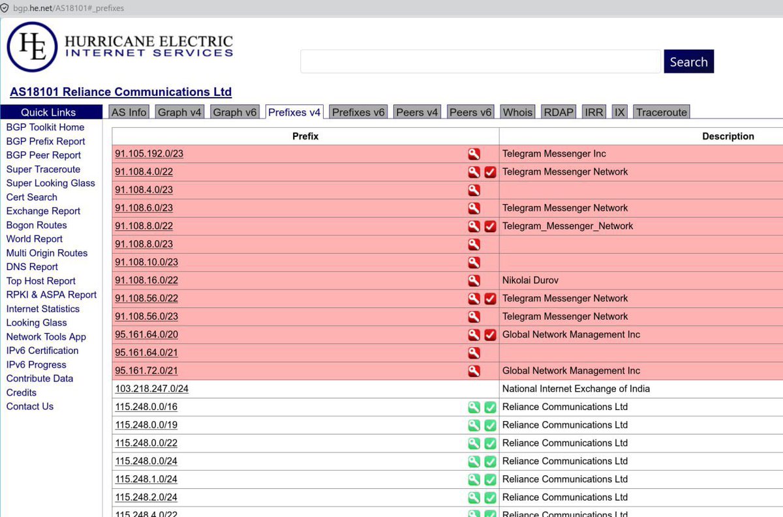This screenshot has height=517, width=783.
Task: Open Multi Origin Routes link
Action: [x=47, y=253]
